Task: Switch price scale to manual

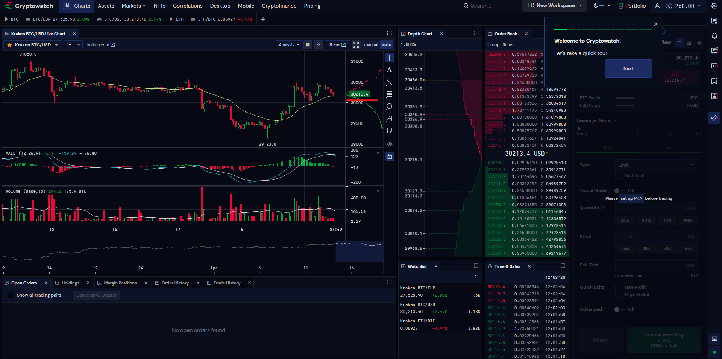Action: (371, 45)
